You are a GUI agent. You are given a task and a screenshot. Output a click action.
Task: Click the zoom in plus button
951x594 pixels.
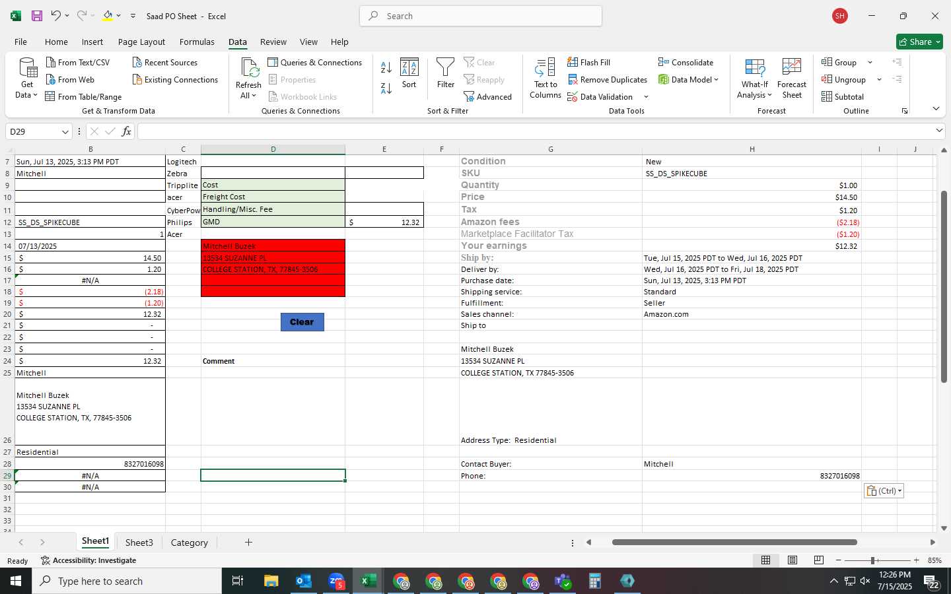[x=916, y=560]
